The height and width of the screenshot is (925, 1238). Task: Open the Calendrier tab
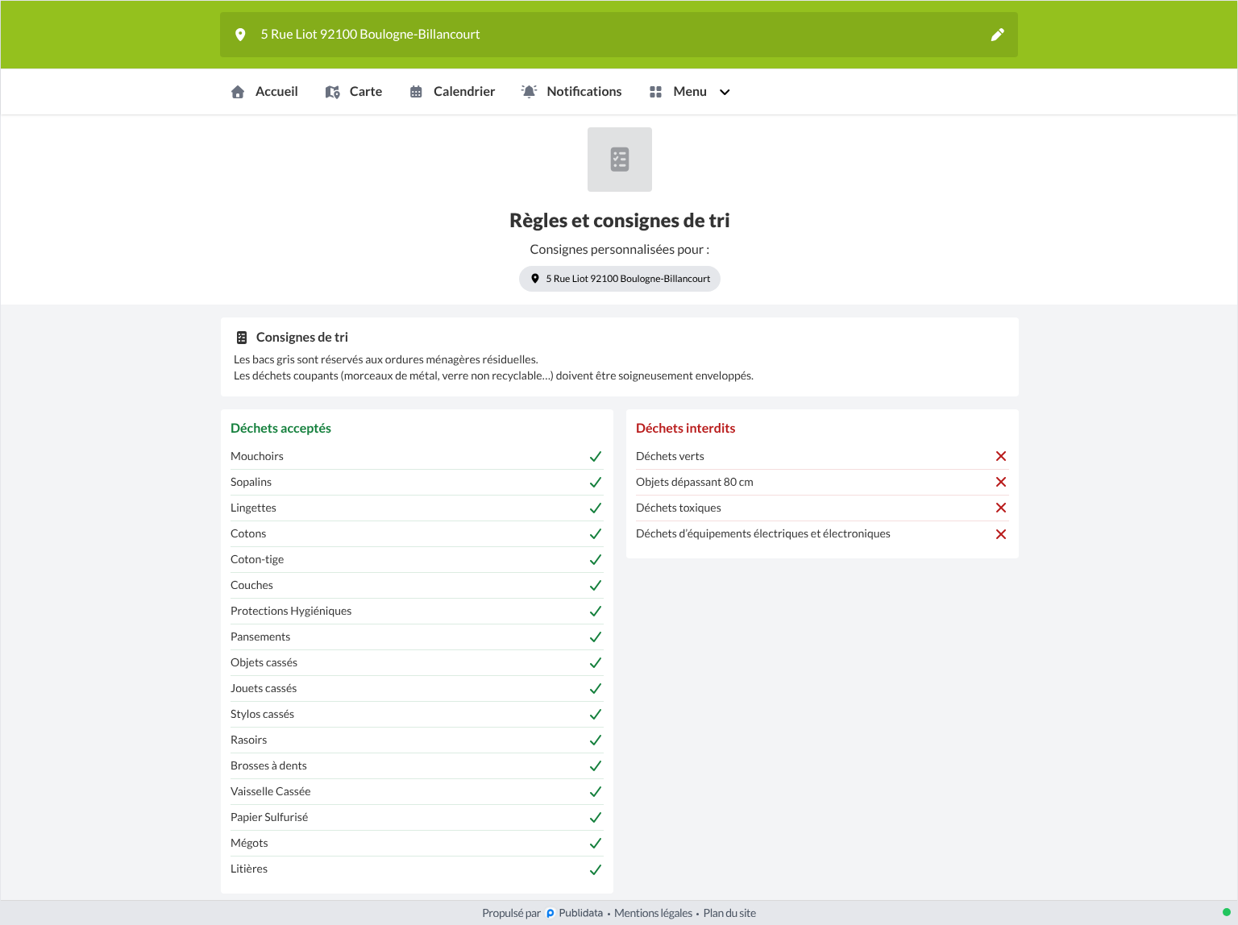point(452,92)
